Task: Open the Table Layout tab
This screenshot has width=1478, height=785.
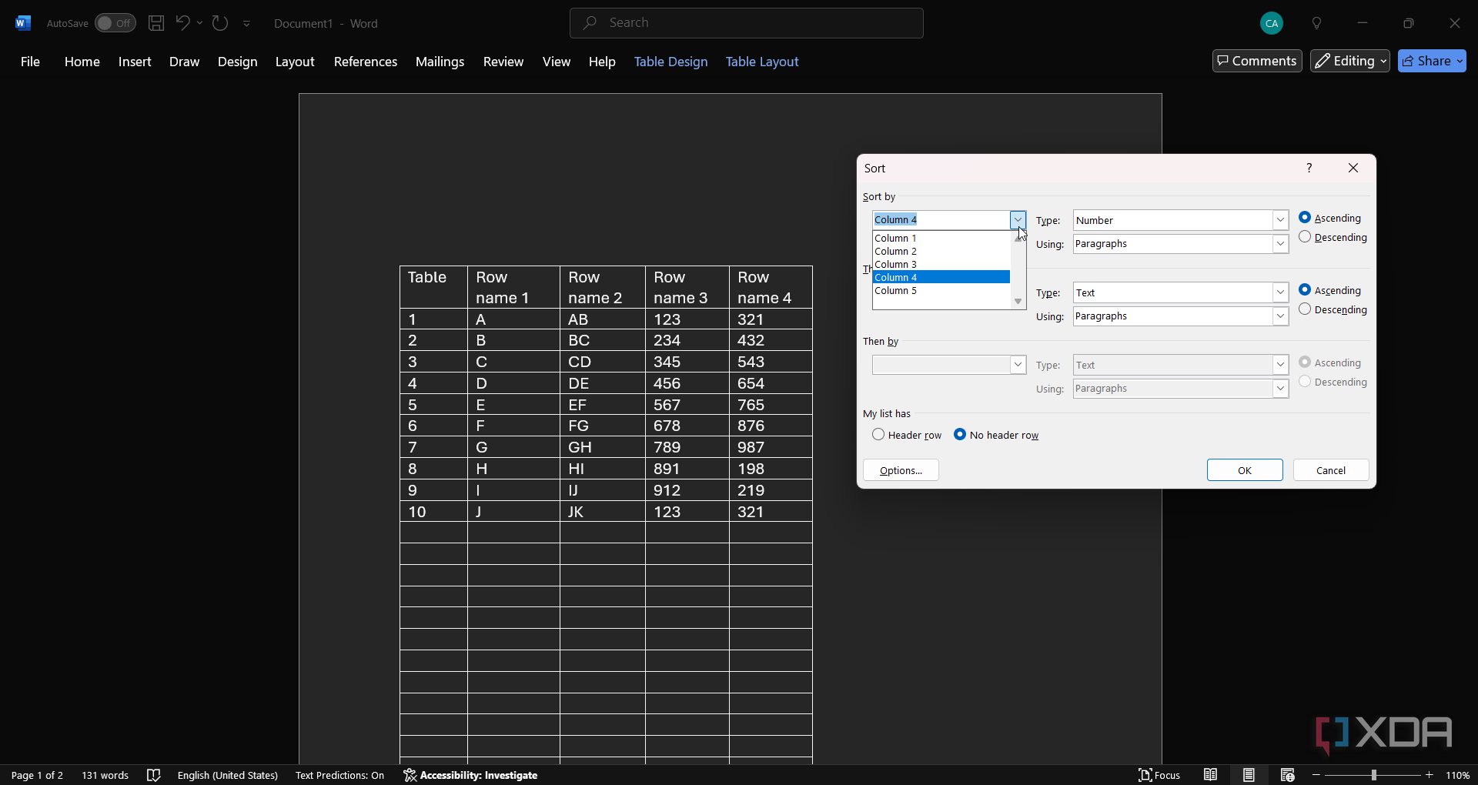Action: (x=762, y=62)
